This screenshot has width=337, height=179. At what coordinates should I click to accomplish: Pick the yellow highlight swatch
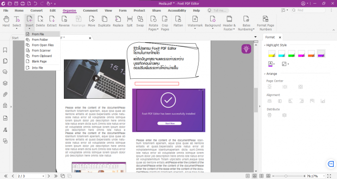pyautogui.click(x=272, y=54)
